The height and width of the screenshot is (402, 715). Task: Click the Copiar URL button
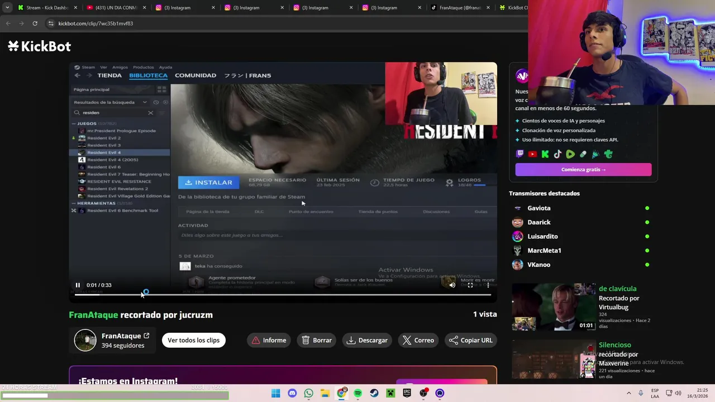[470, 340]
